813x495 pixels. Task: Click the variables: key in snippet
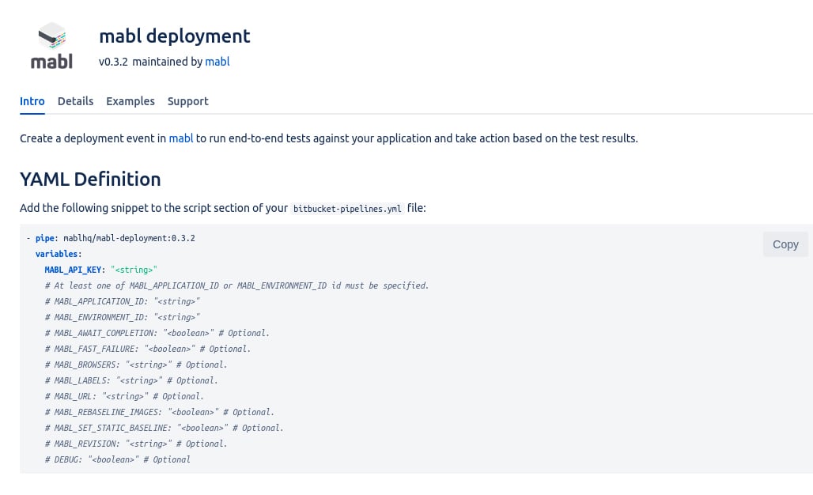tap(59, 254)
